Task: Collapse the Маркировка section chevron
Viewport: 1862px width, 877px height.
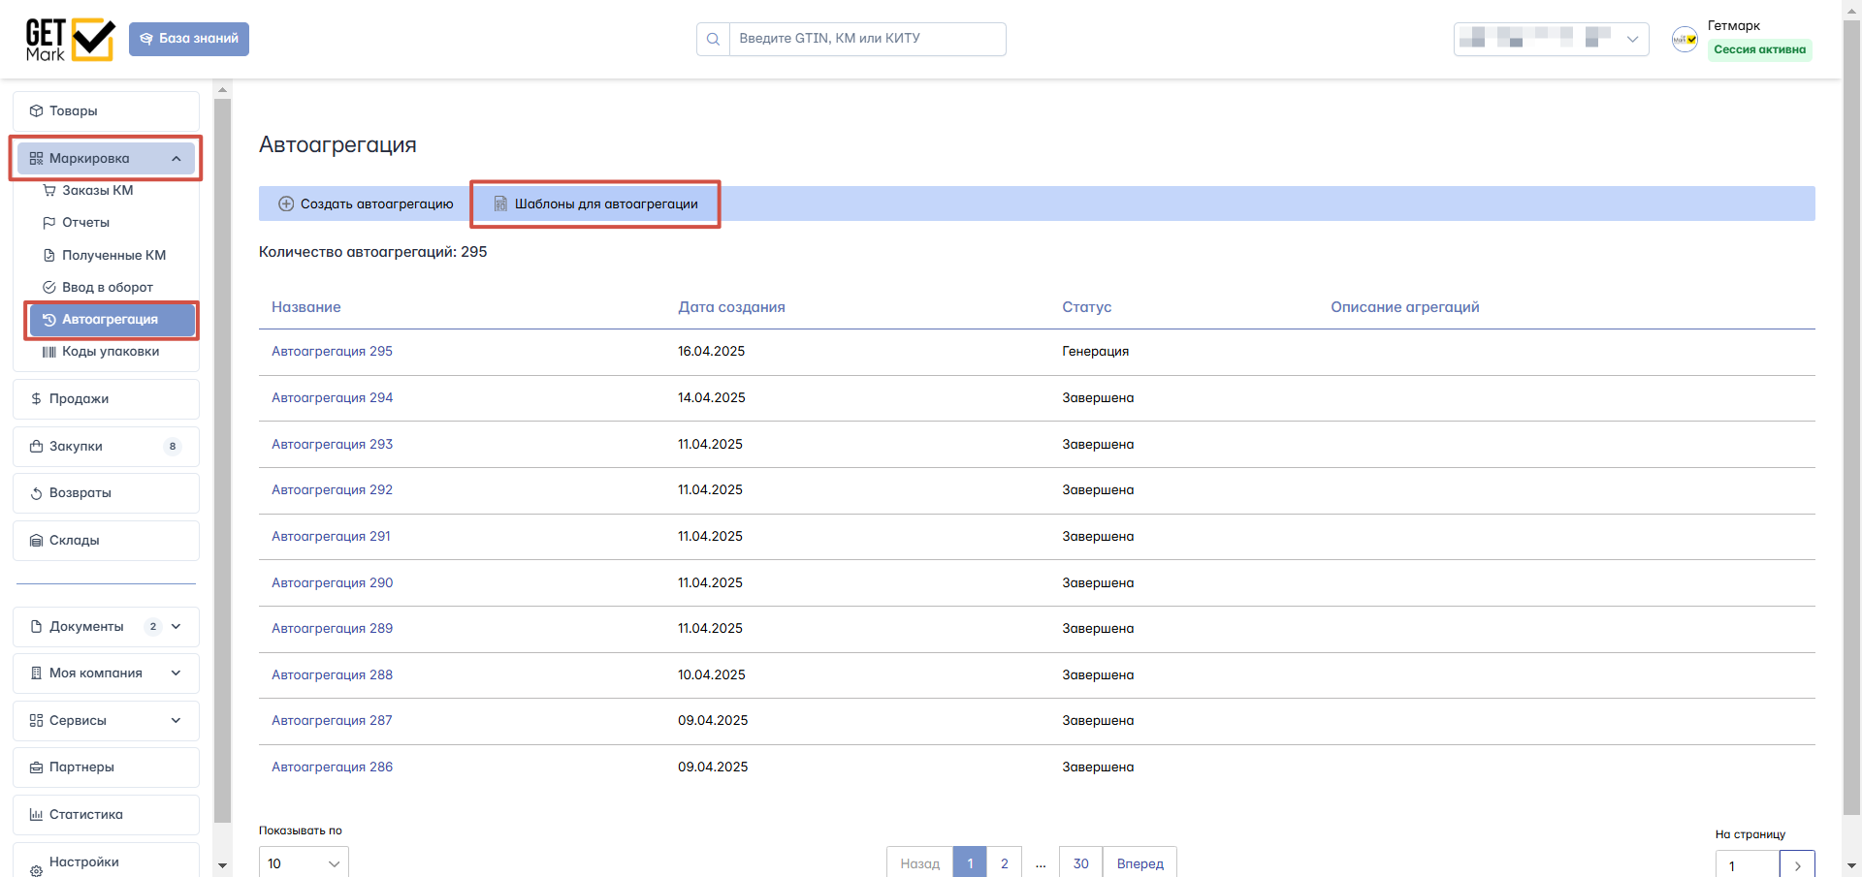Action: click(177, 159)
